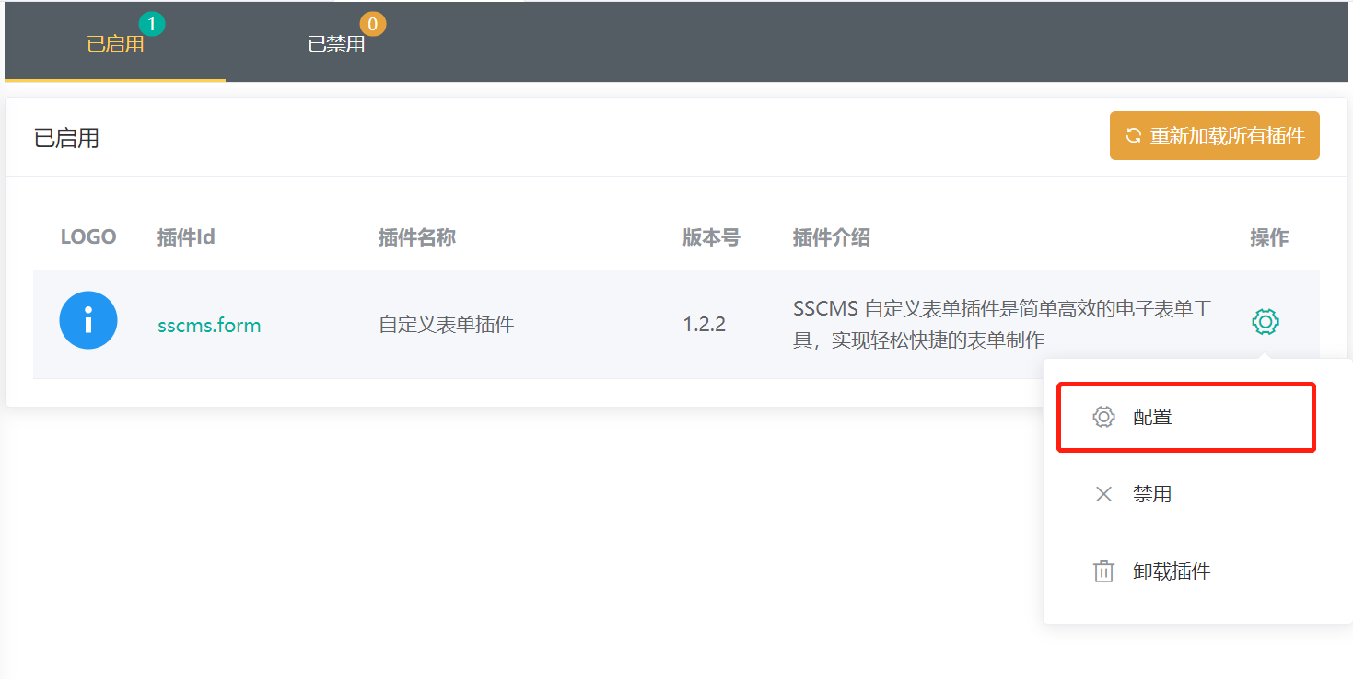
Task: Click the 插件名称 column header
Action: point(416,237)
